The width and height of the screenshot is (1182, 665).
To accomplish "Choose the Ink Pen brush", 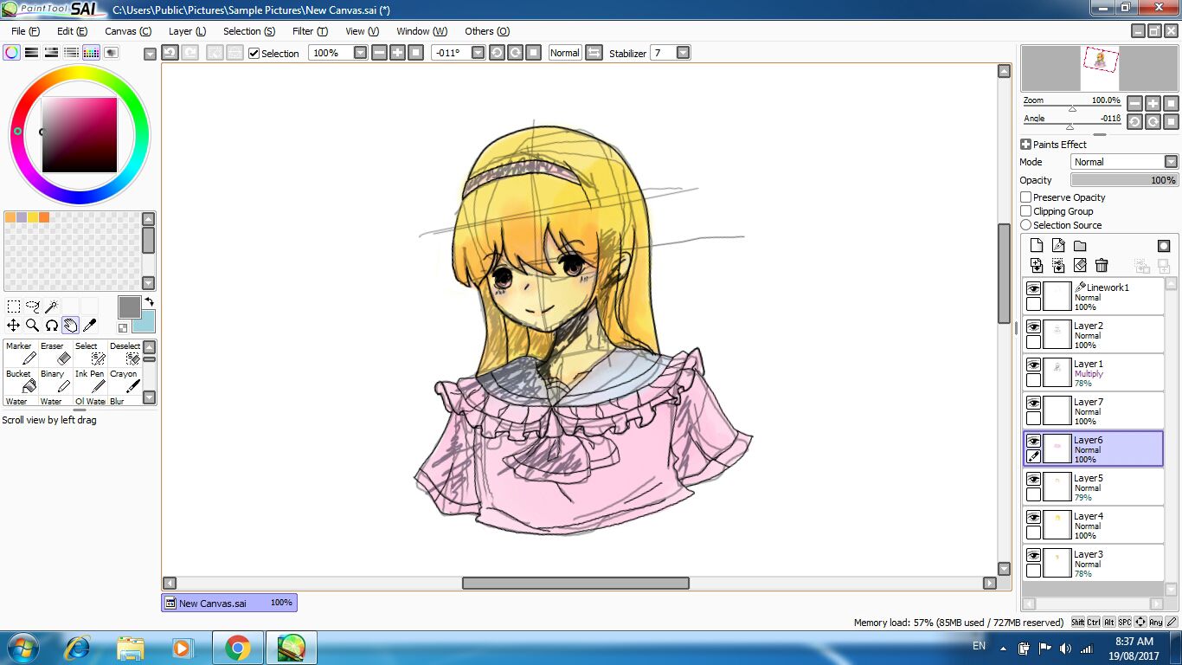I will click(x=90, y=381).
